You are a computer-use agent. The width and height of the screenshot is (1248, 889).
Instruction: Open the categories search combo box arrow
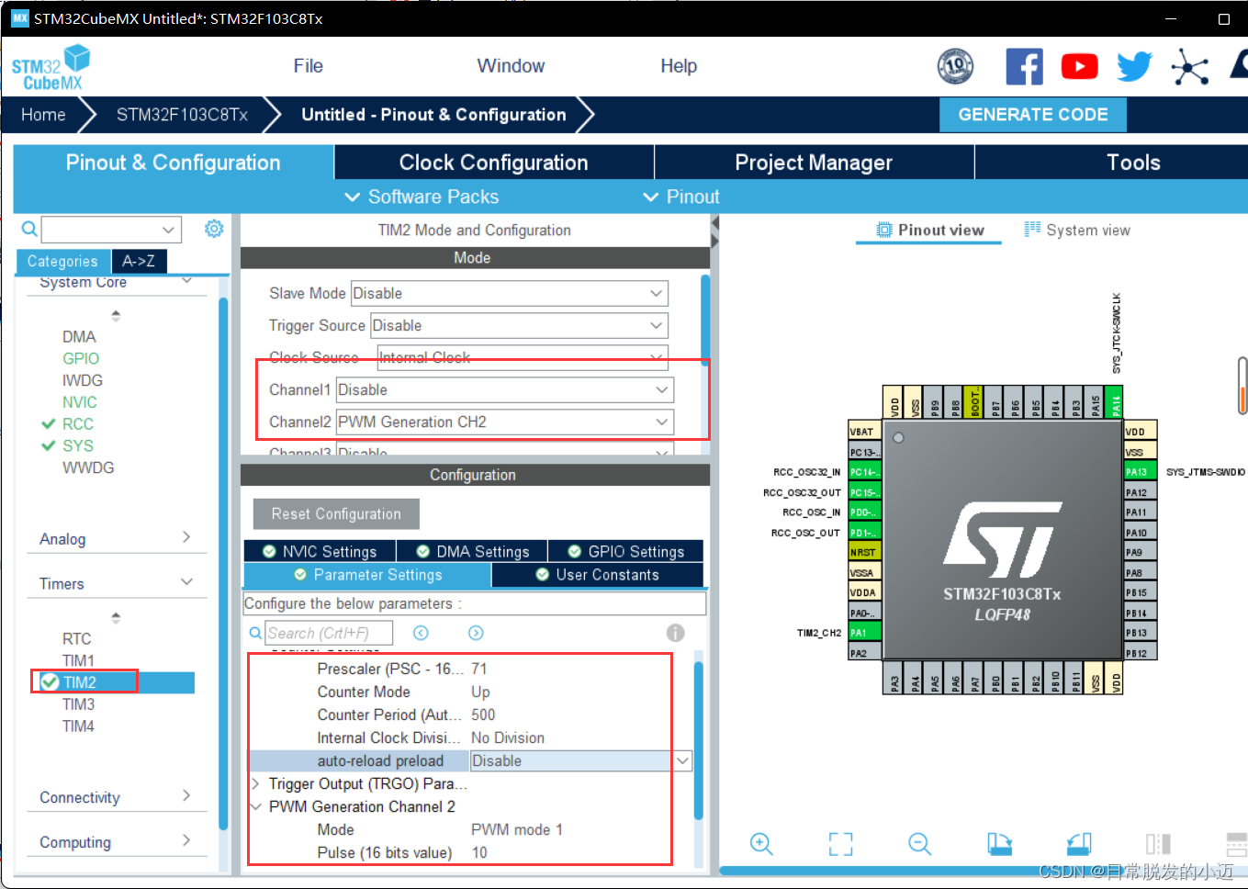pyautogui.click(x=168, y=229)
